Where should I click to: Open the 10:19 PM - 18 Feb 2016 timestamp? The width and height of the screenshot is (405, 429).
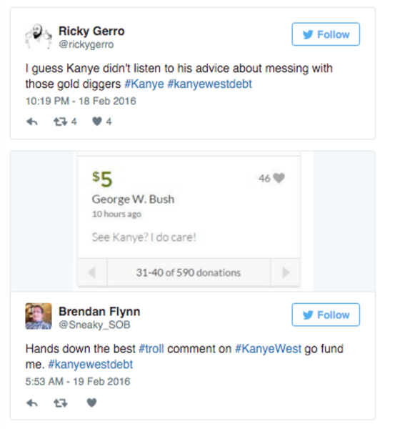point(81,102)
